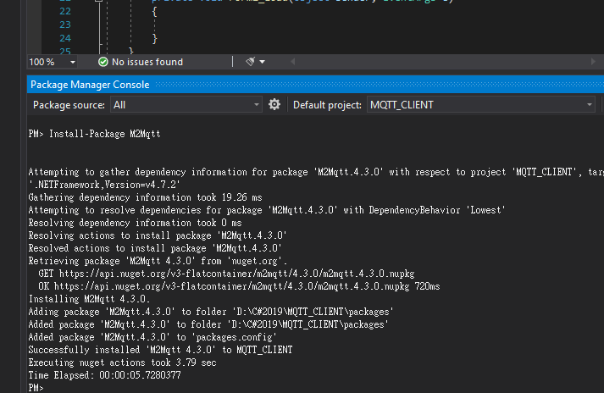
Task: Click 'Resolving dependency information took 0 ms' line
Action: click(x=135, y=223)
